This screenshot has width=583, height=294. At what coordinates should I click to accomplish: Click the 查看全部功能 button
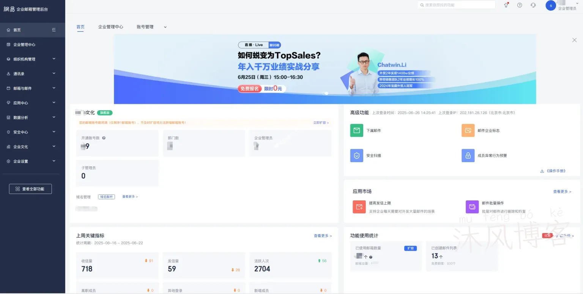[30, 189]
